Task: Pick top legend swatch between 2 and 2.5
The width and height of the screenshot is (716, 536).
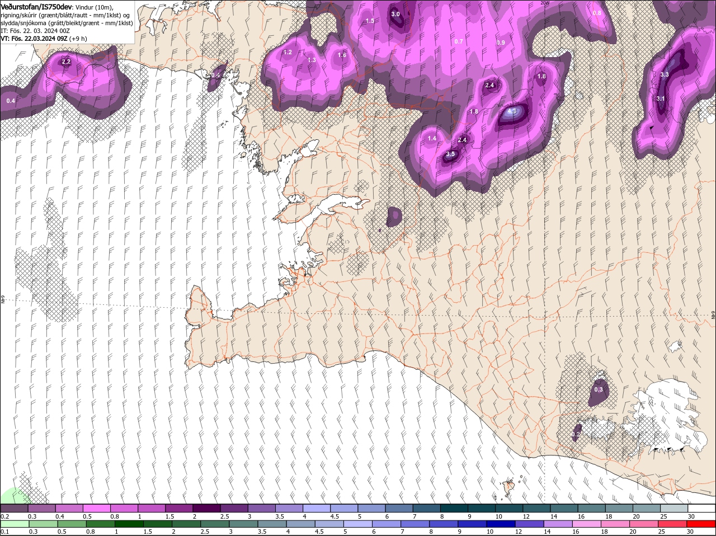Action: pos(206,508)
